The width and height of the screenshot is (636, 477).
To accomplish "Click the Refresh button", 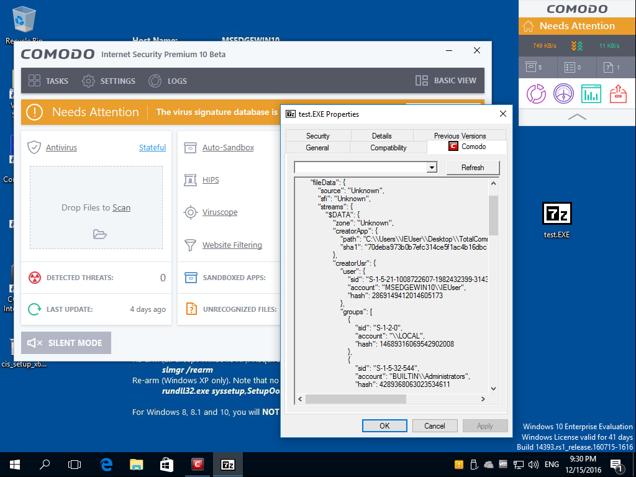I will coord(473,168).
